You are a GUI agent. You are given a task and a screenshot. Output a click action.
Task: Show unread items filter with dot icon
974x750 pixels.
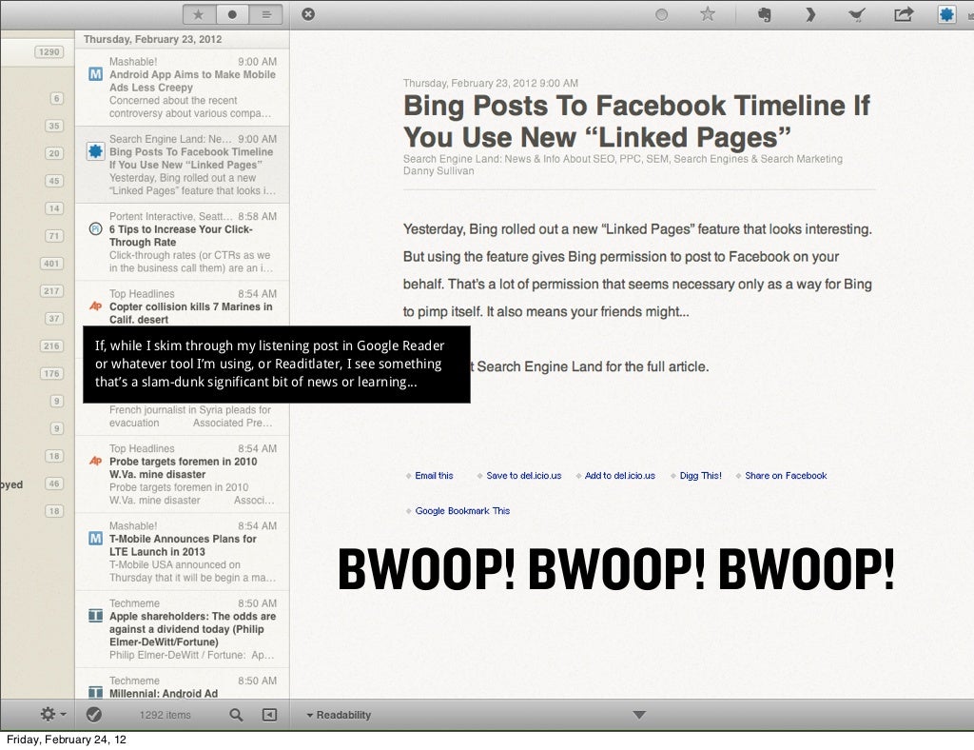[x=232, y=14]
